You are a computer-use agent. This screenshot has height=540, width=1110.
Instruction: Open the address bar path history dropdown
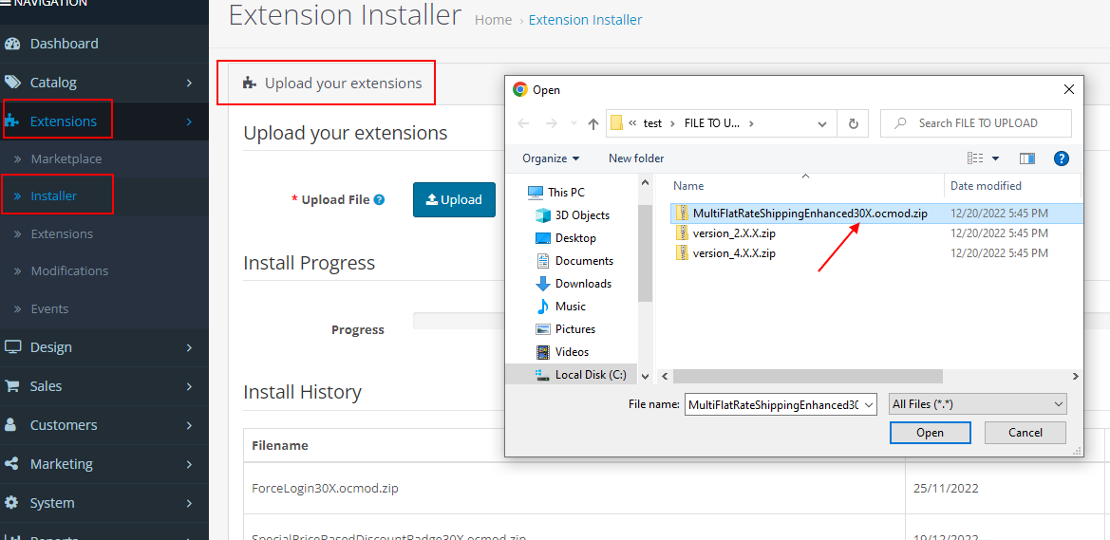(822, 124)
